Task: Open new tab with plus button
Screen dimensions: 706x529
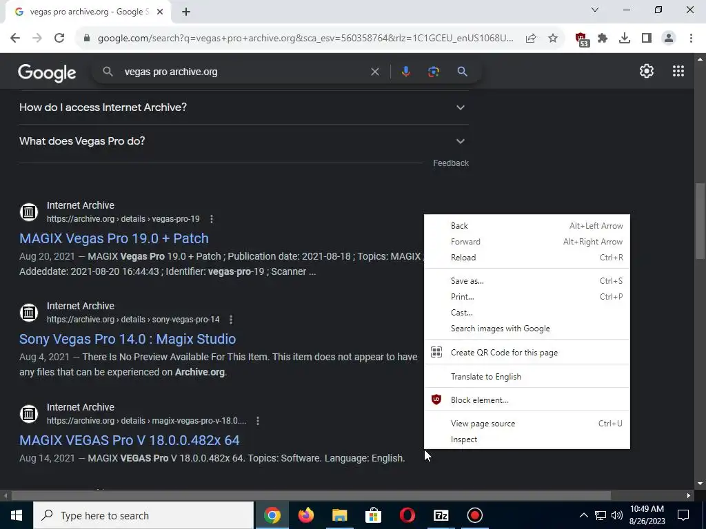Action: click(186, 12)
